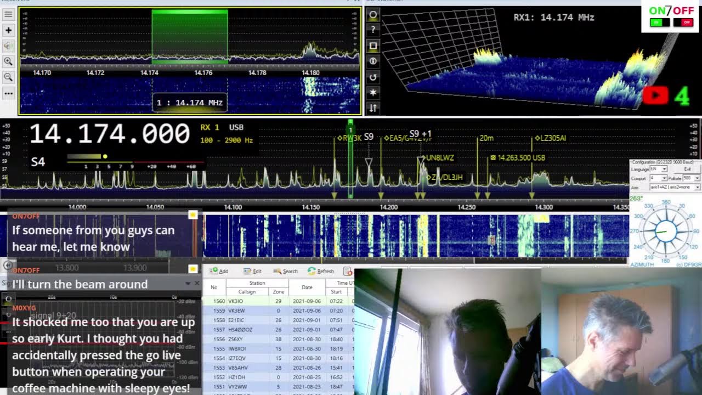Open the question mark help icon

click(373, 30)
